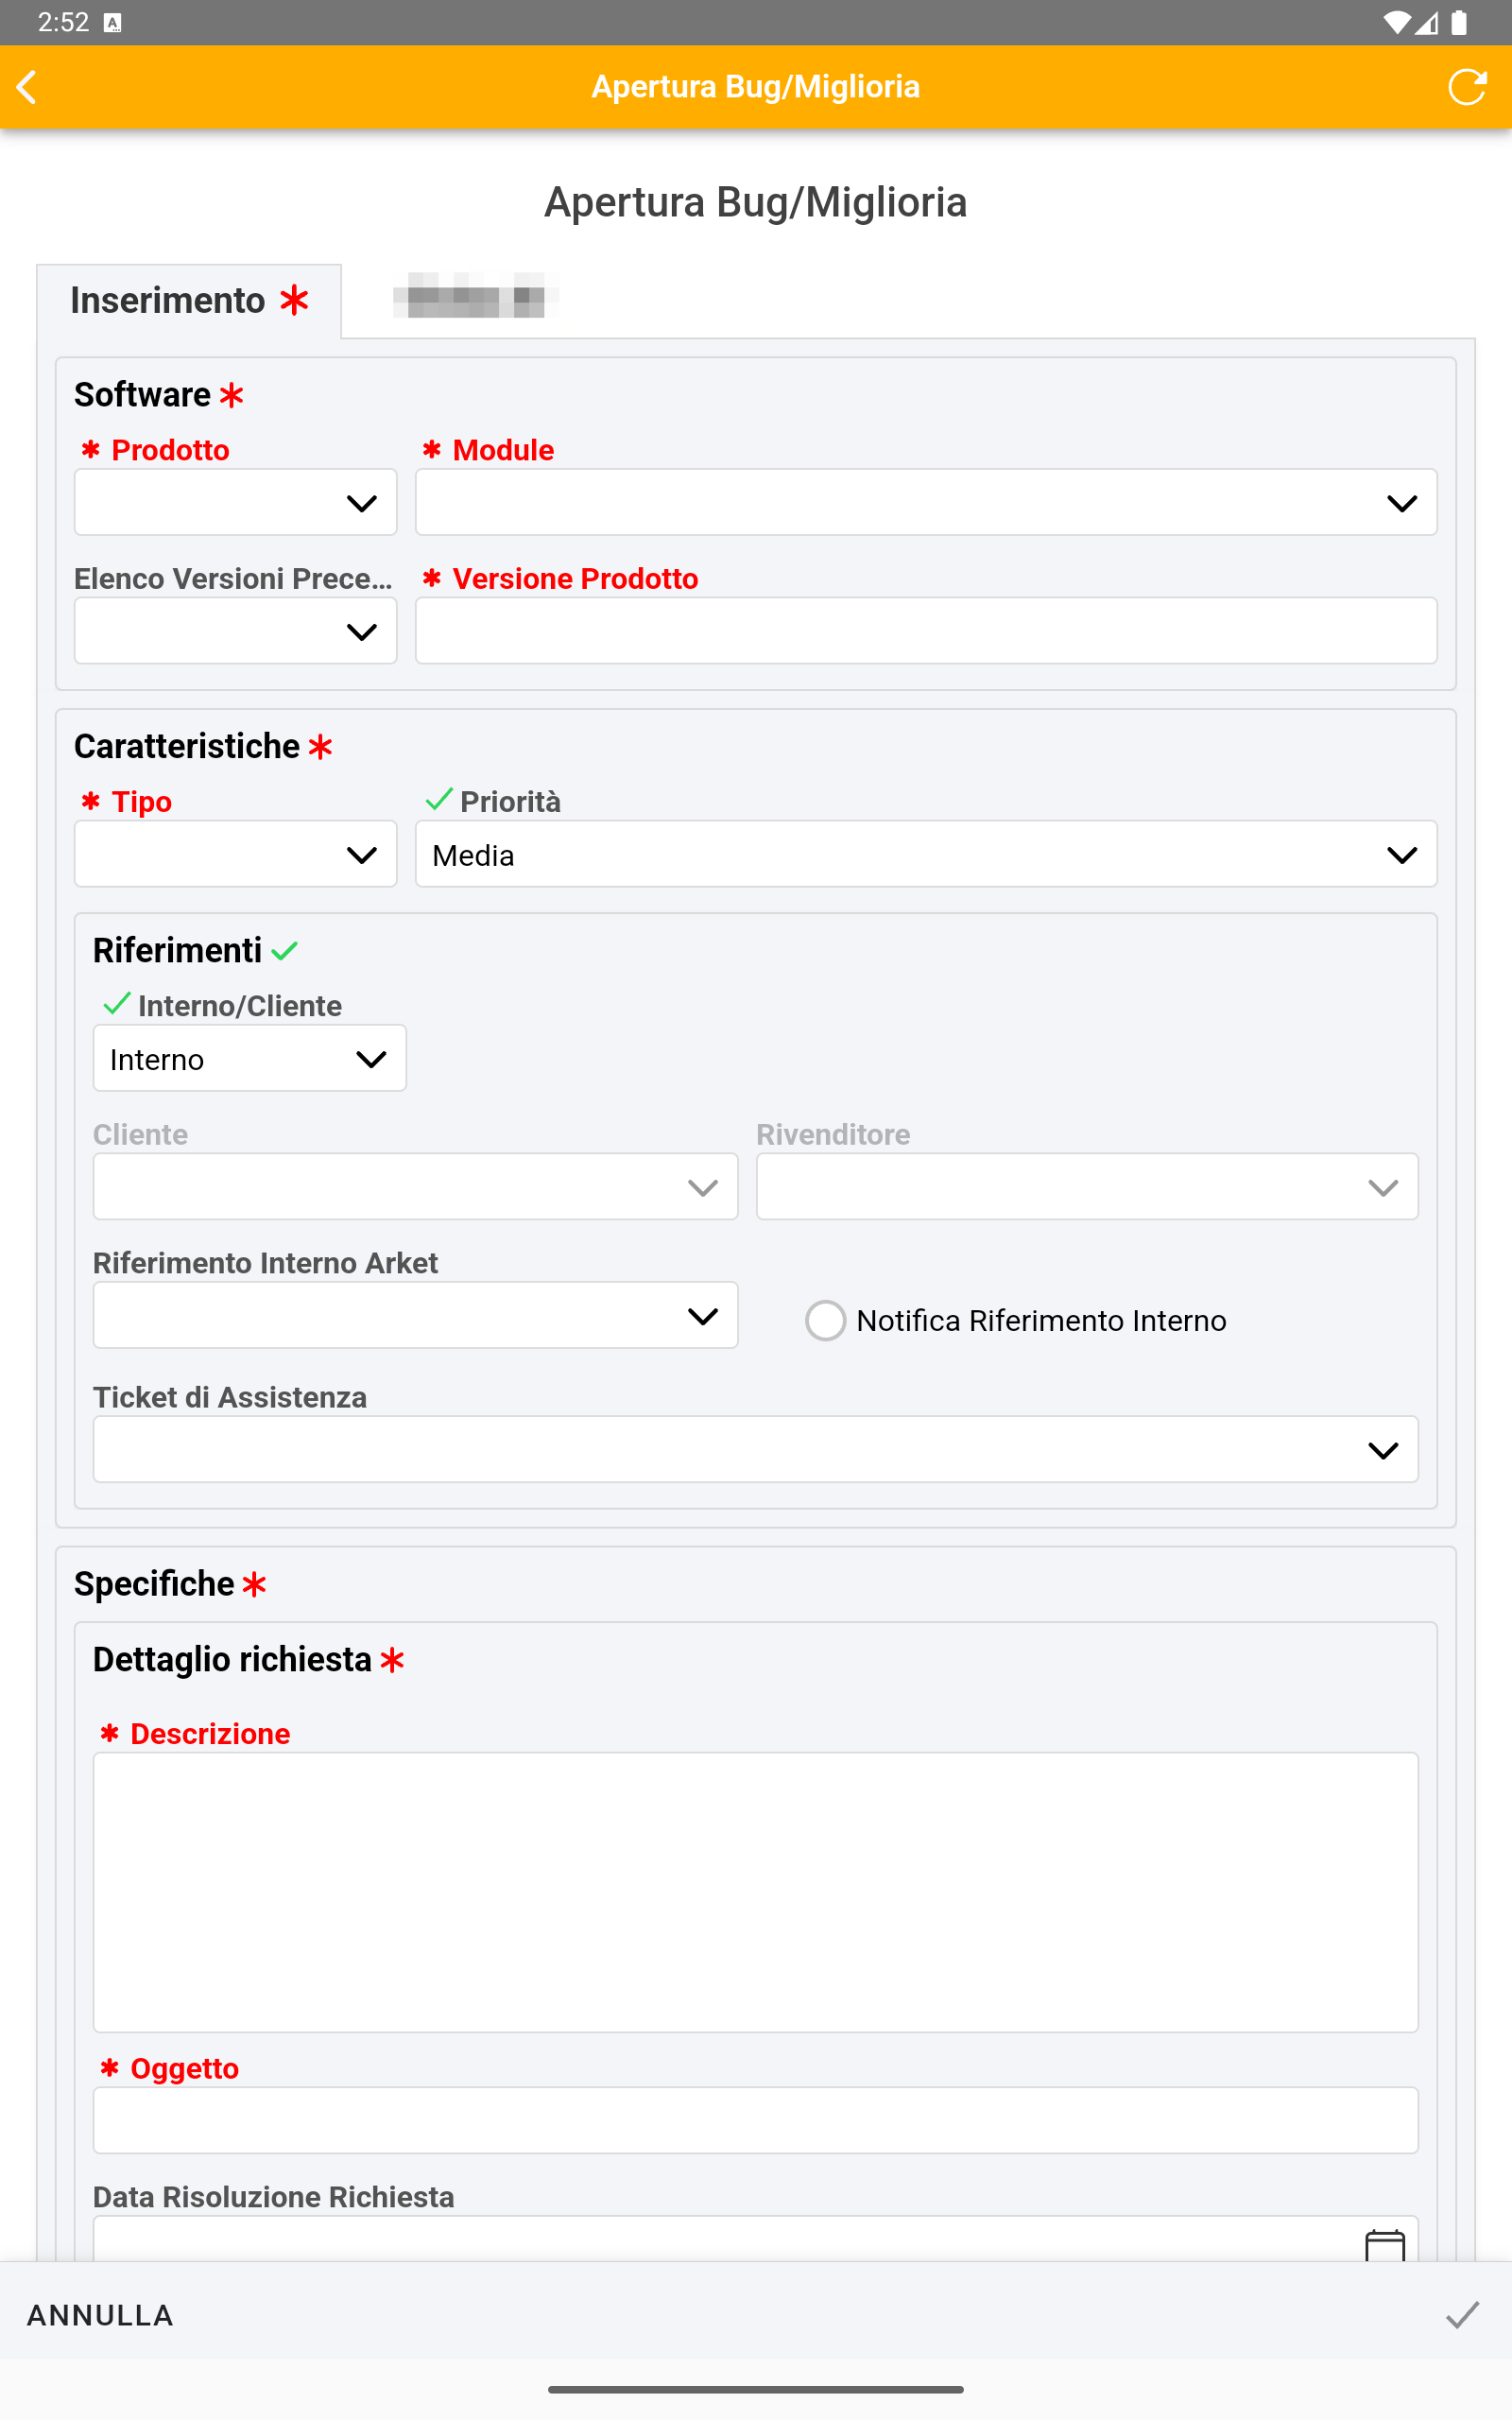Click the Oggetto input field
The width and height of the screenshot is (1512, 2420).
tap(755, 2119)
